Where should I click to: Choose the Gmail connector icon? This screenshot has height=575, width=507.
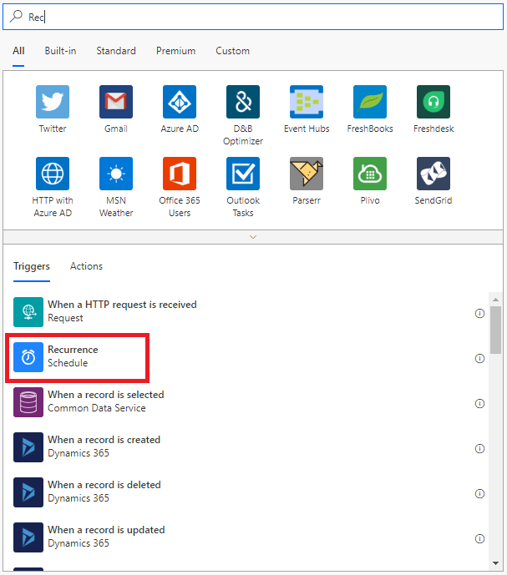click(x=116, y=102)
